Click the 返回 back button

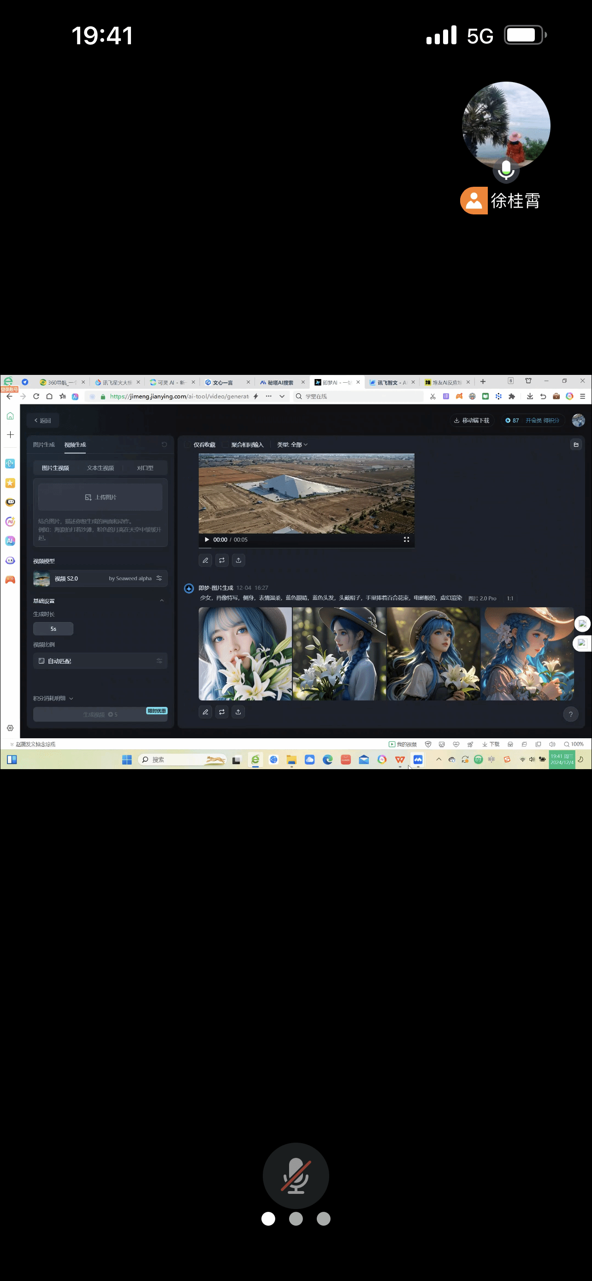[x=43, y=420]
